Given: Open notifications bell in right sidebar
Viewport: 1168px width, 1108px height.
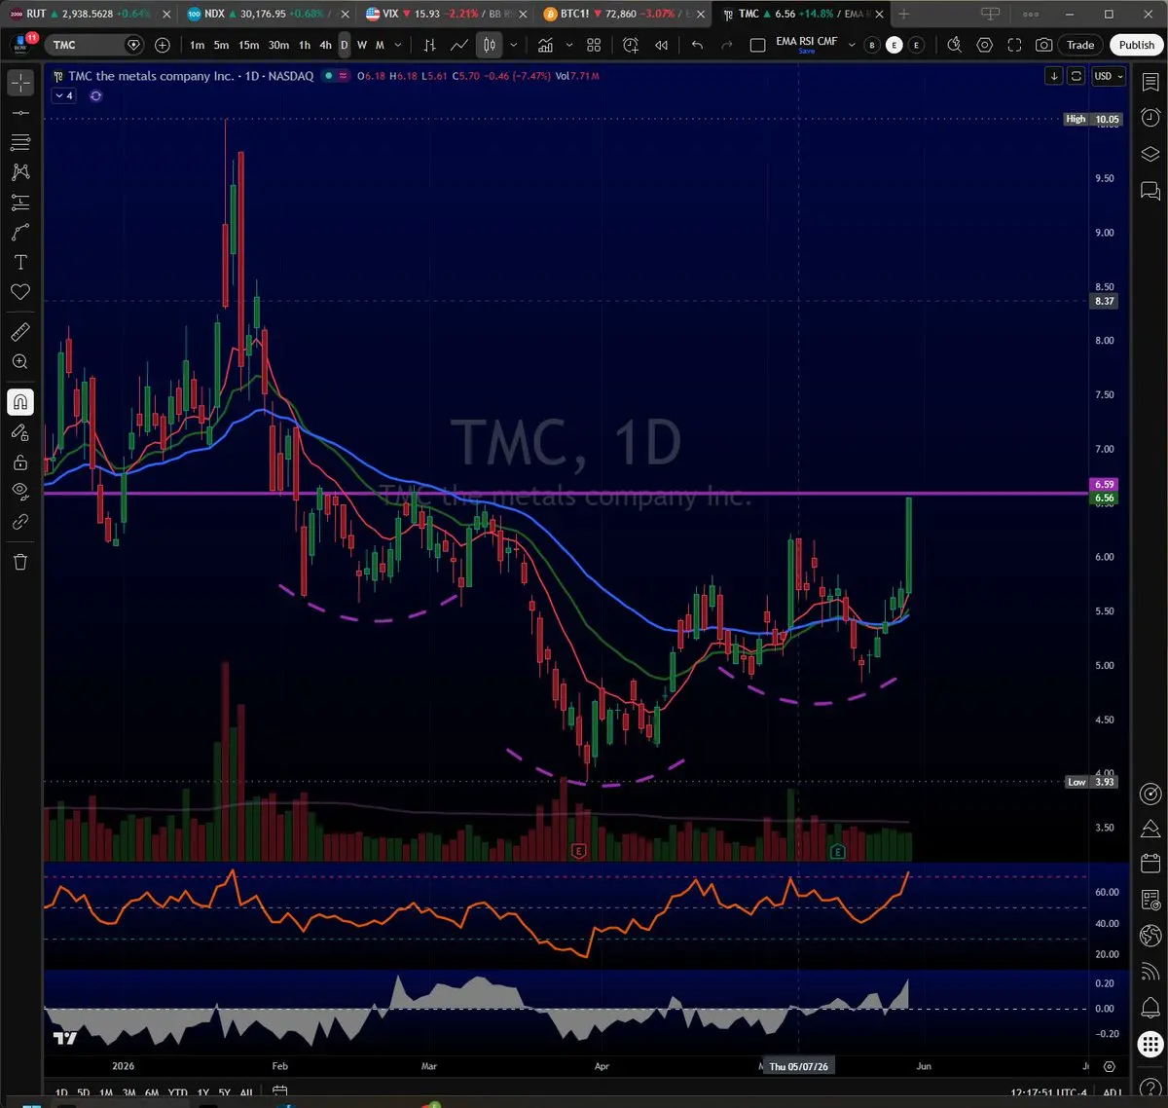Looking at the screenshot, I should (1150, 1007).
